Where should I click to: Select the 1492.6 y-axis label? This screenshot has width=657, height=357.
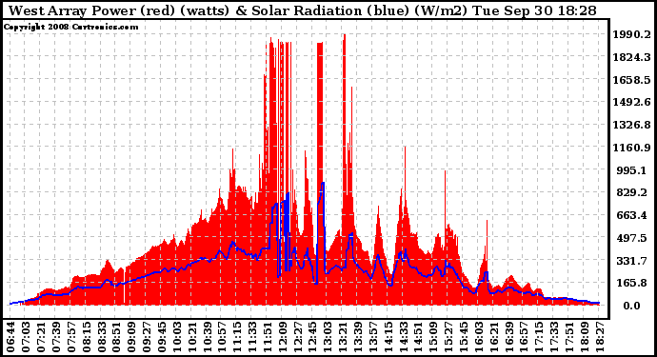[632, 102]
